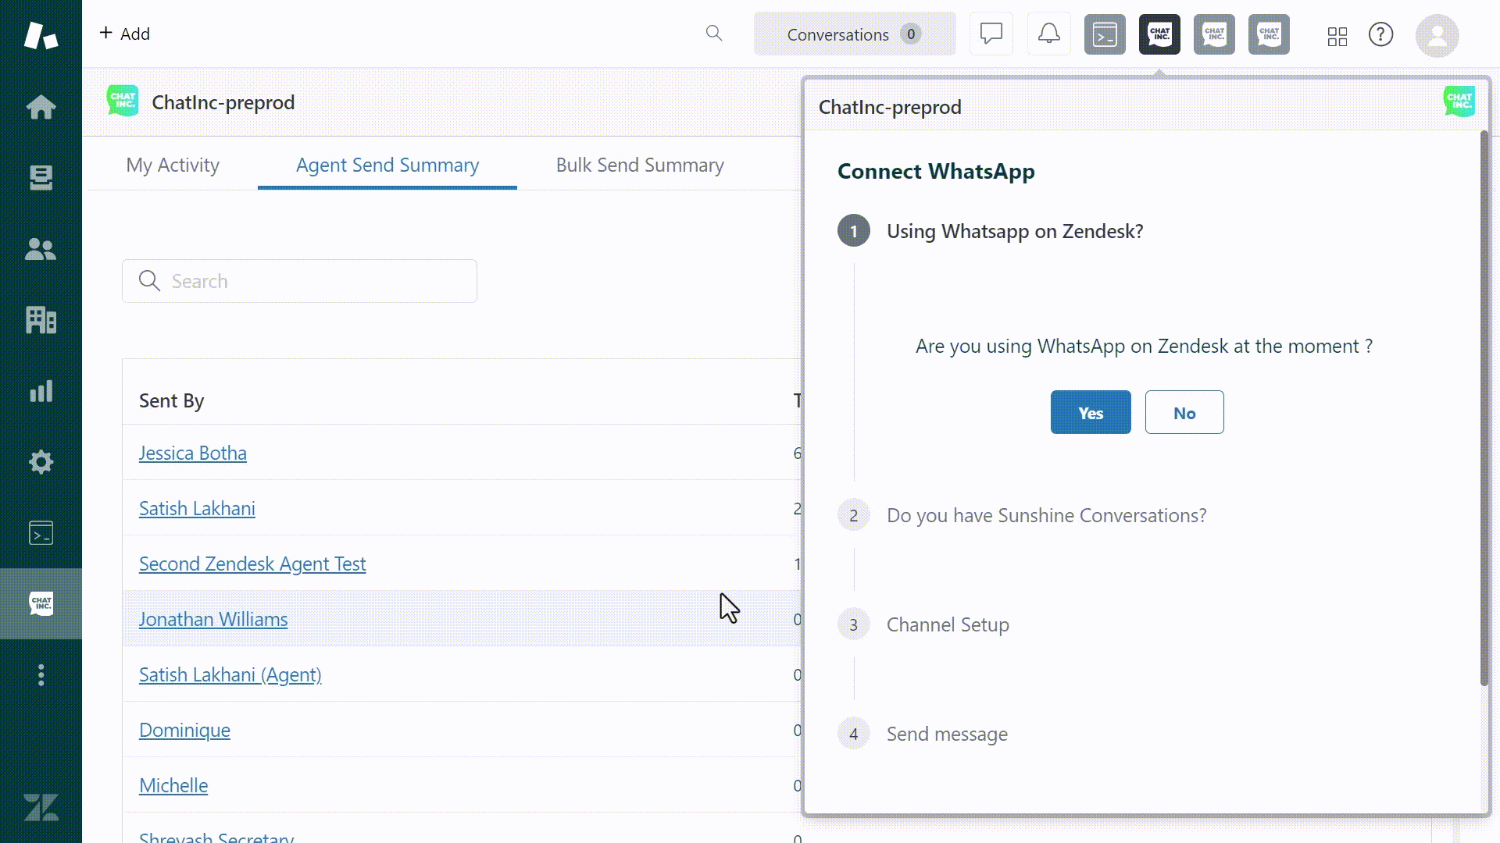
Task: Click the chat bubble icon in top bar
Action: pyautogui.click(x=991, y=34)
